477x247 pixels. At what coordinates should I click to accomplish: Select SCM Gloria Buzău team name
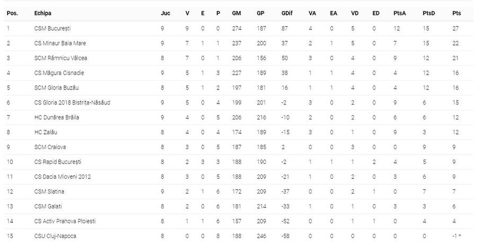point(56,87)
